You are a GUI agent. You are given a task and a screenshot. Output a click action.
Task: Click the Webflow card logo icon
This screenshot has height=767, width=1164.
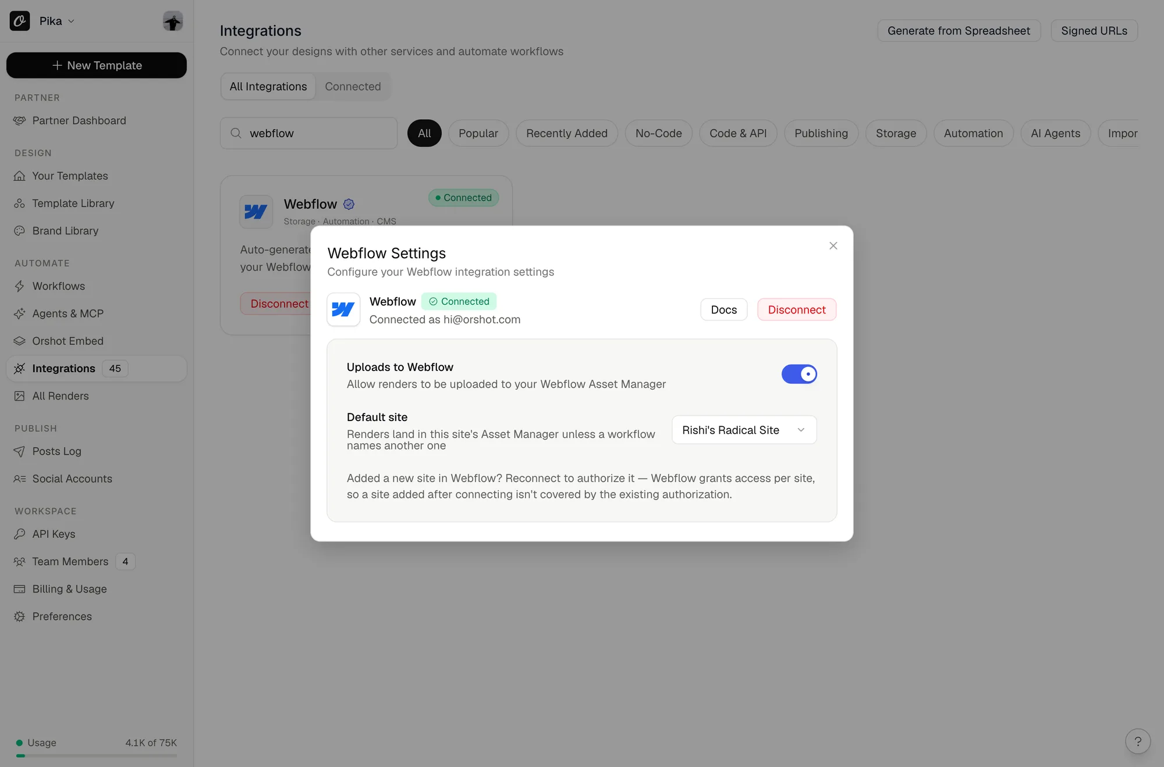(x=256, y=212)
